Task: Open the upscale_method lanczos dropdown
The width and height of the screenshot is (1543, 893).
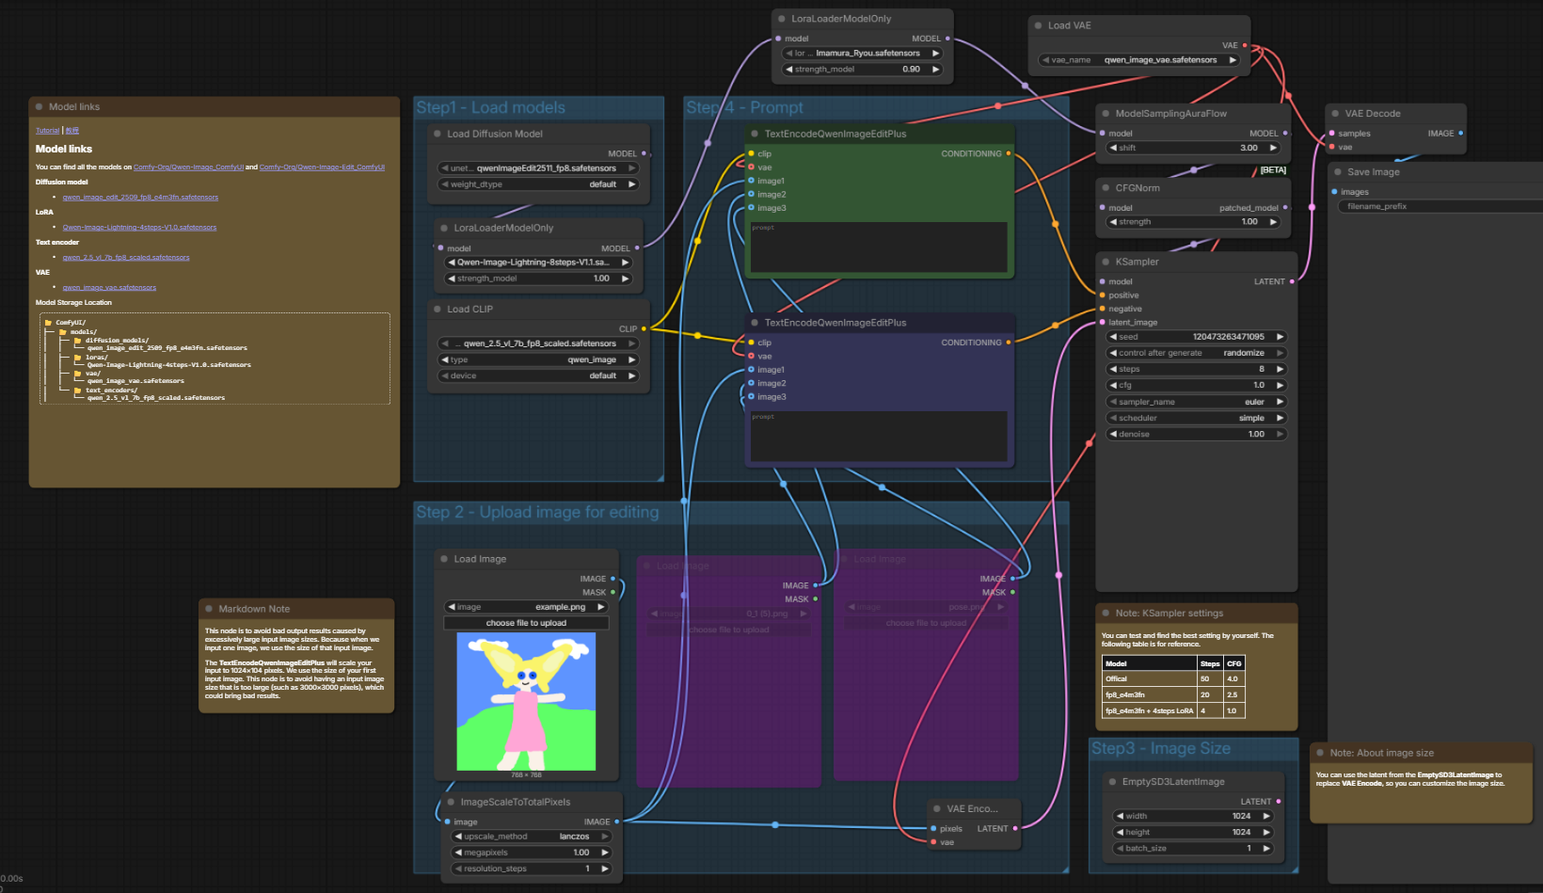Action: click(533, 837)
